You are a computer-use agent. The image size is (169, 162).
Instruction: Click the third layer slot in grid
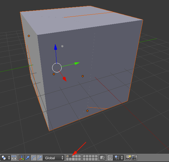point(73,156)
